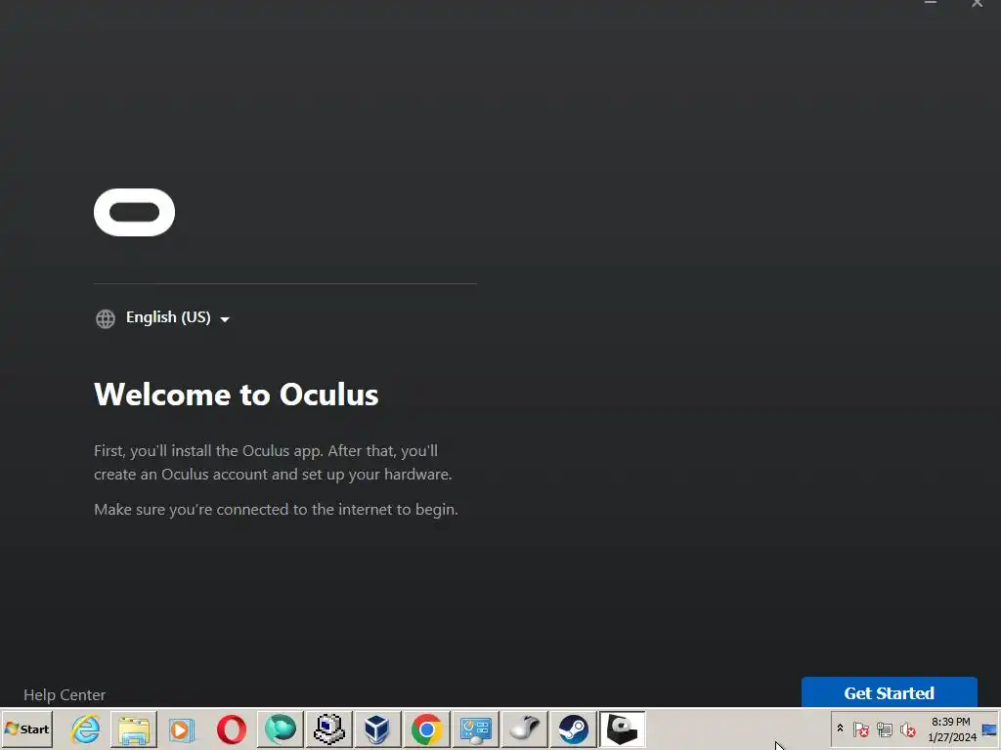Close the Oculus setup window

[978, 3]
